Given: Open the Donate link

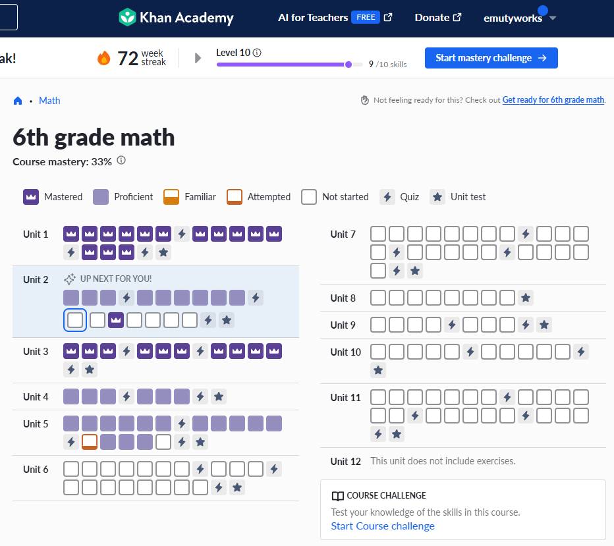Looking at the screenshot, I should [x=438, y=18].
